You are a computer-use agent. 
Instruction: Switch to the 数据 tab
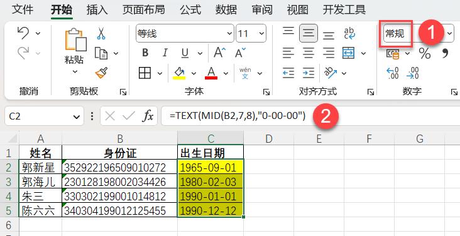pyautogui.click(x=226, y=9)
